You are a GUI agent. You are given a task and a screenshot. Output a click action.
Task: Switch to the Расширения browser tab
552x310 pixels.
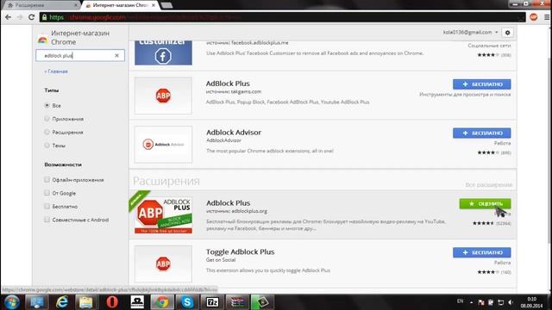pos(41,5)
